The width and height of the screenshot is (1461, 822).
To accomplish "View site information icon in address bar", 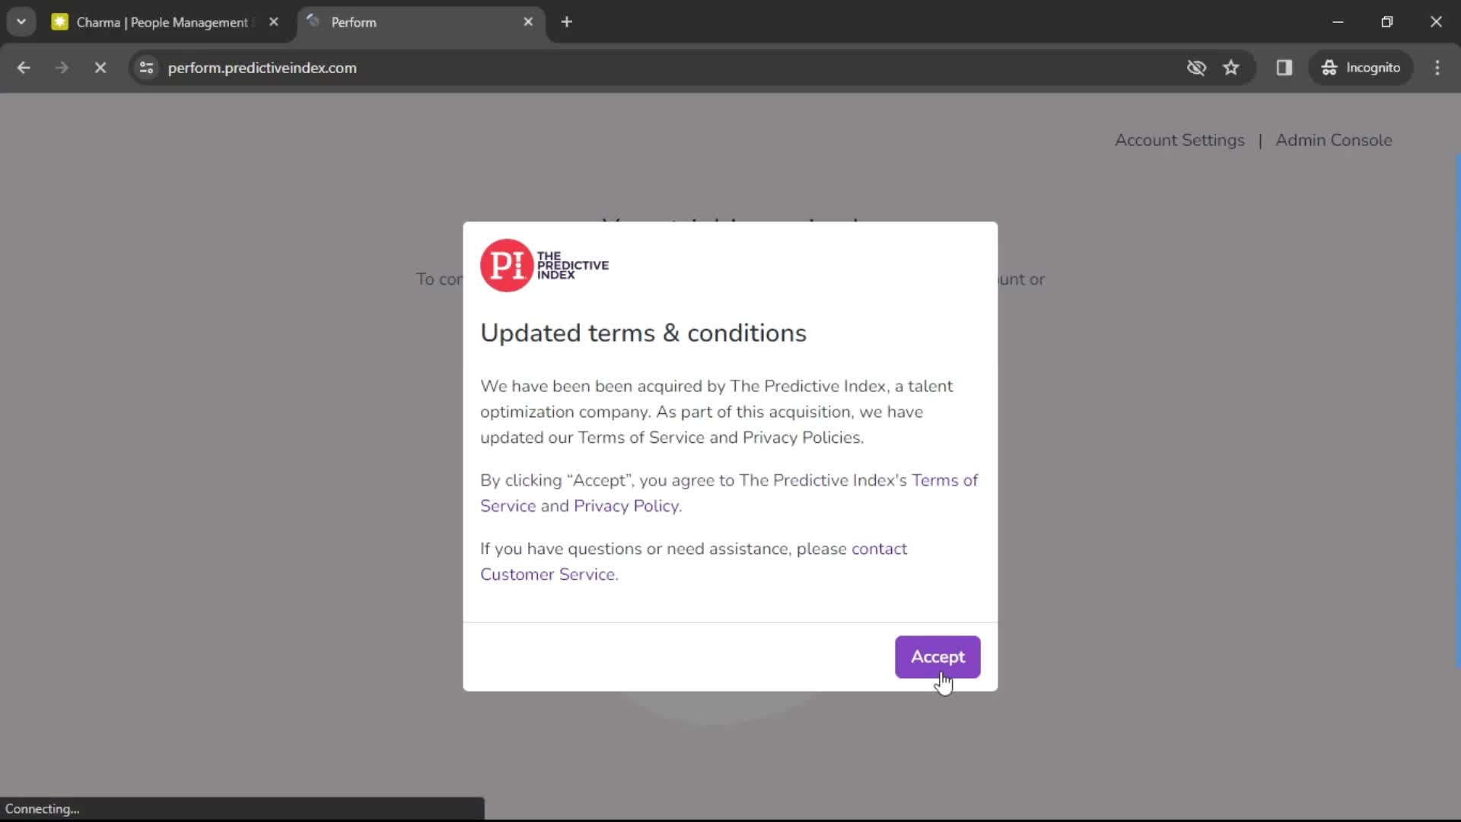I will [146, 68].
